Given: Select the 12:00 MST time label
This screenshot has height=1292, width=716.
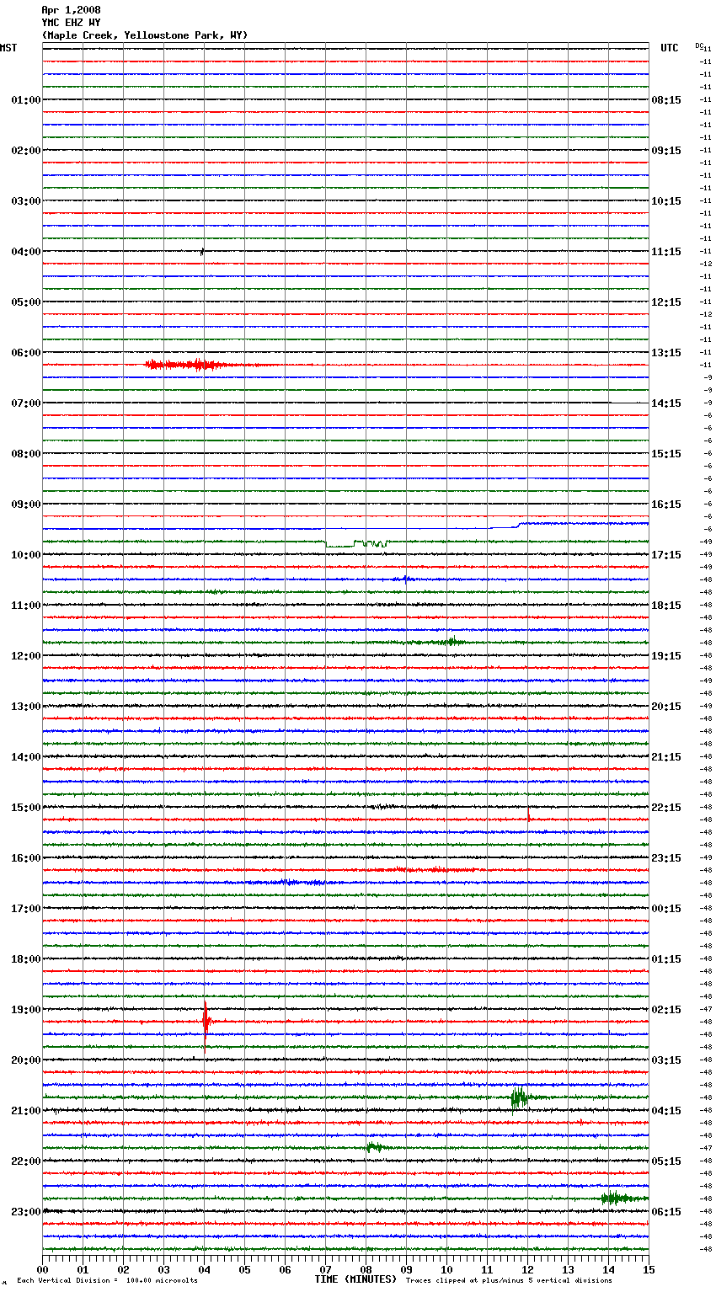Looking at the screenshot, I should point(26,656).
